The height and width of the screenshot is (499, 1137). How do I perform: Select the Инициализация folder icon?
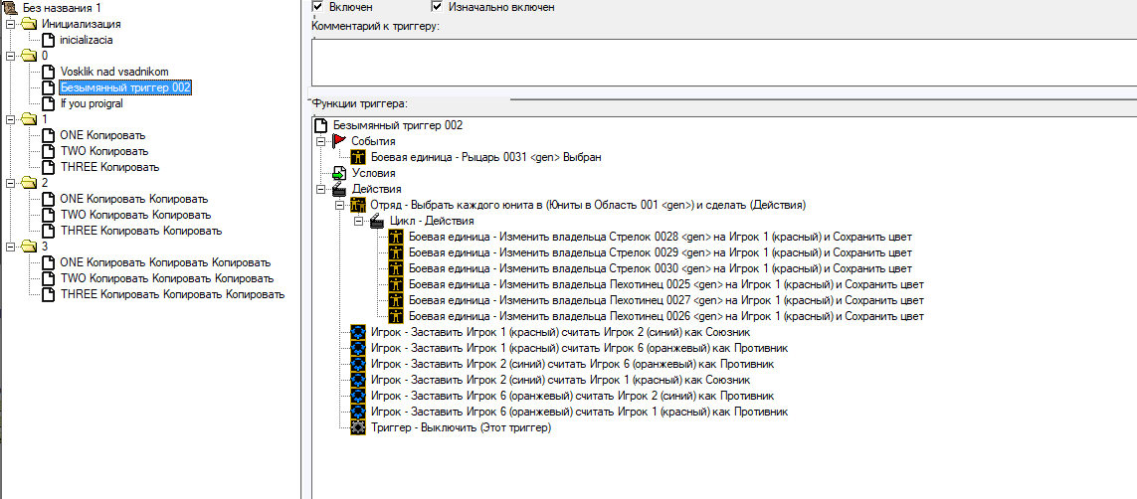coord(30,24)
